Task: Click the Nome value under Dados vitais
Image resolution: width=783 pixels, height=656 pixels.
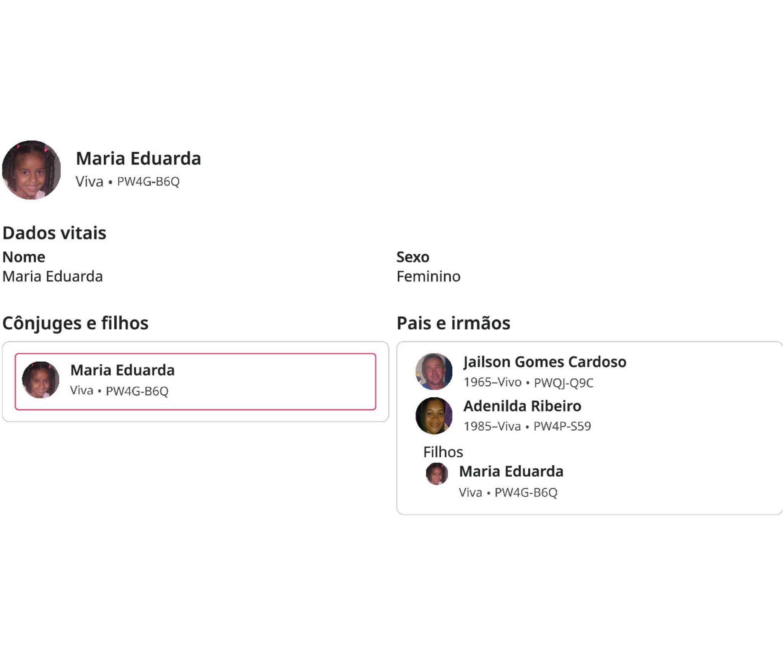Action: [52, 276]
